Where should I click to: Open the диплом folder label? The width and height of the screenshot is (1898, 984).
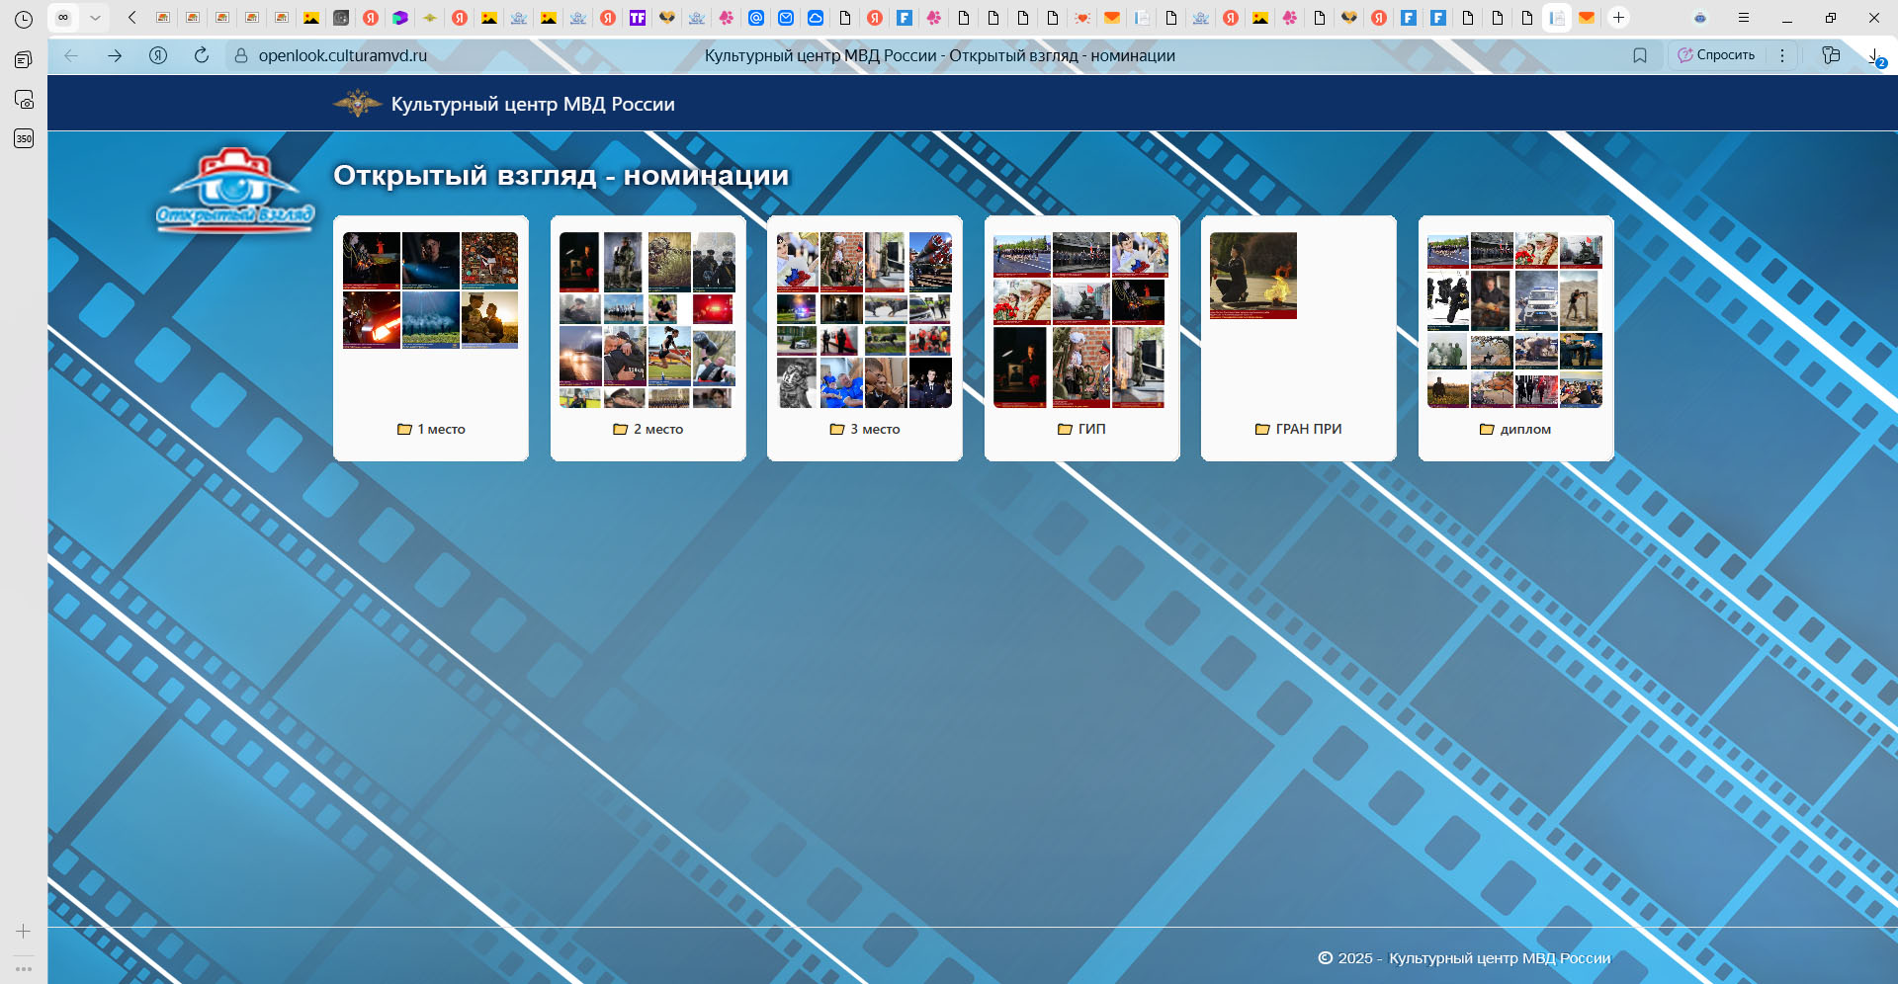tap(1515, 429)
